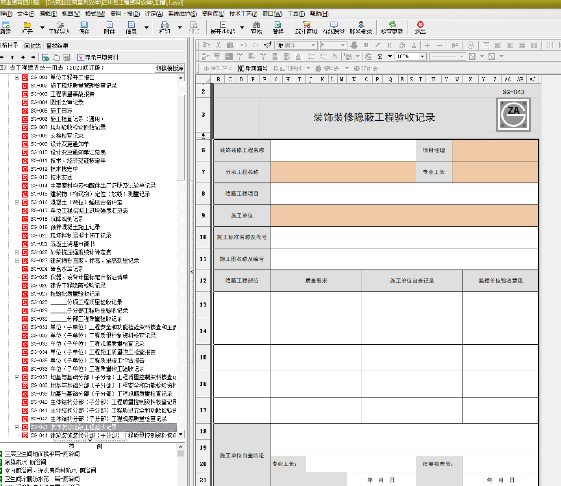Expand the SG-037 地基与基础分部 node
561x486 pixels.
(x=17, y=377)
